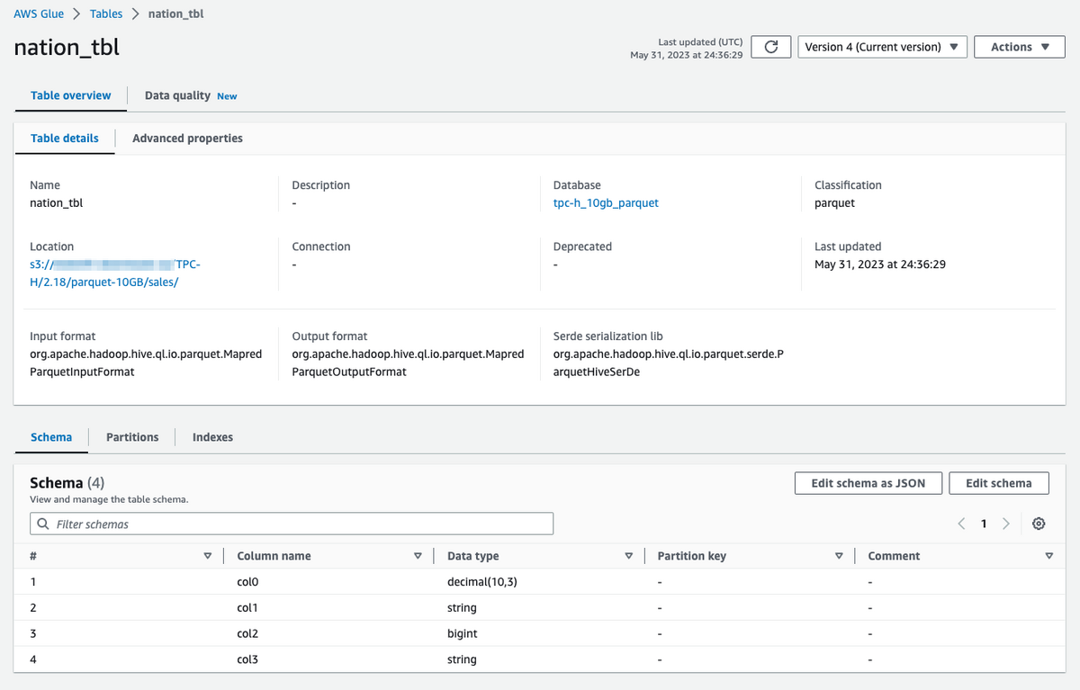Image resolution: width=1080 pixels, height=690 pixels.
Task: Select page number 1 in pagination
Action: click(x=984, y=524)
